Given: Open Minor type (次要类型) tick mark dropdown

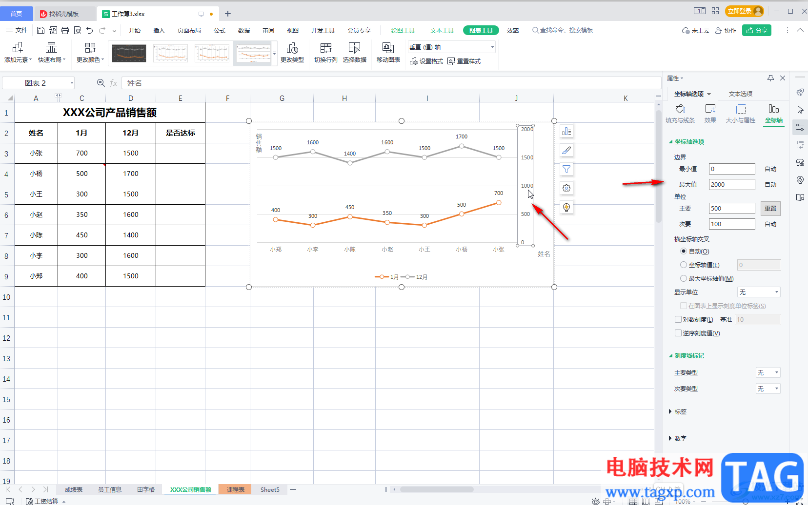Looking at the screenshot, I should pyautogui.click(x=768, y=389).
